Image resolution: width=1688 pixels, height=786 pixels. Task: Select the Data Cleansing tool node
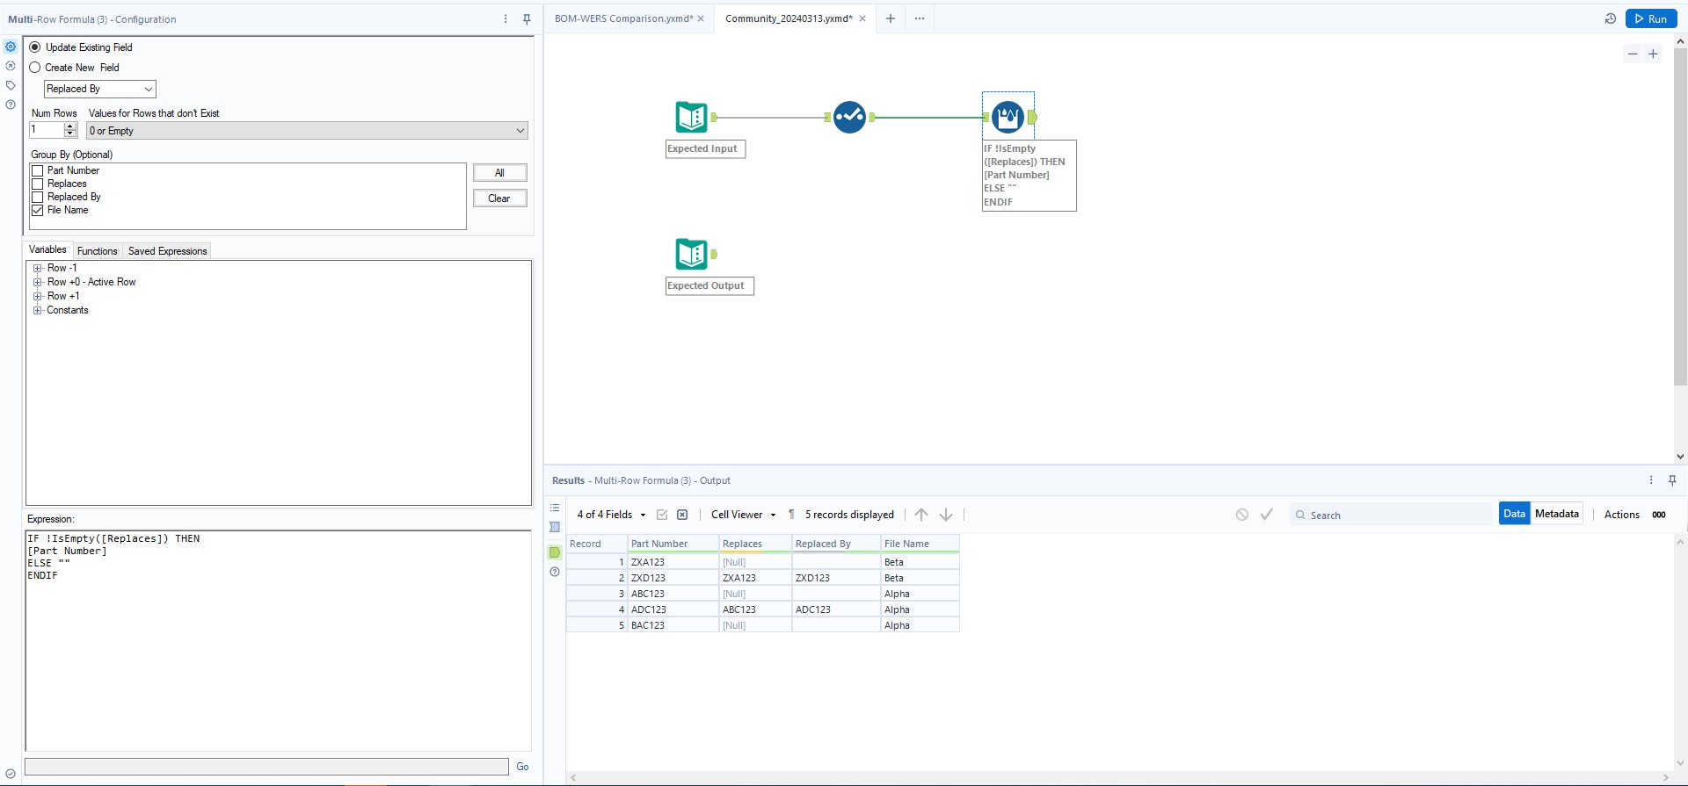pyautogui.click(x=849, y=117)
